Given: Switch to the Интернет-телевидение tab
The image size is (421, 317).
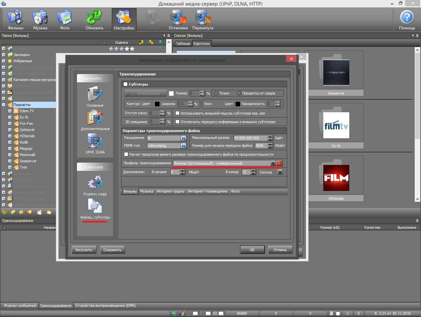Looking at the screenshot, I should (207, 192).
